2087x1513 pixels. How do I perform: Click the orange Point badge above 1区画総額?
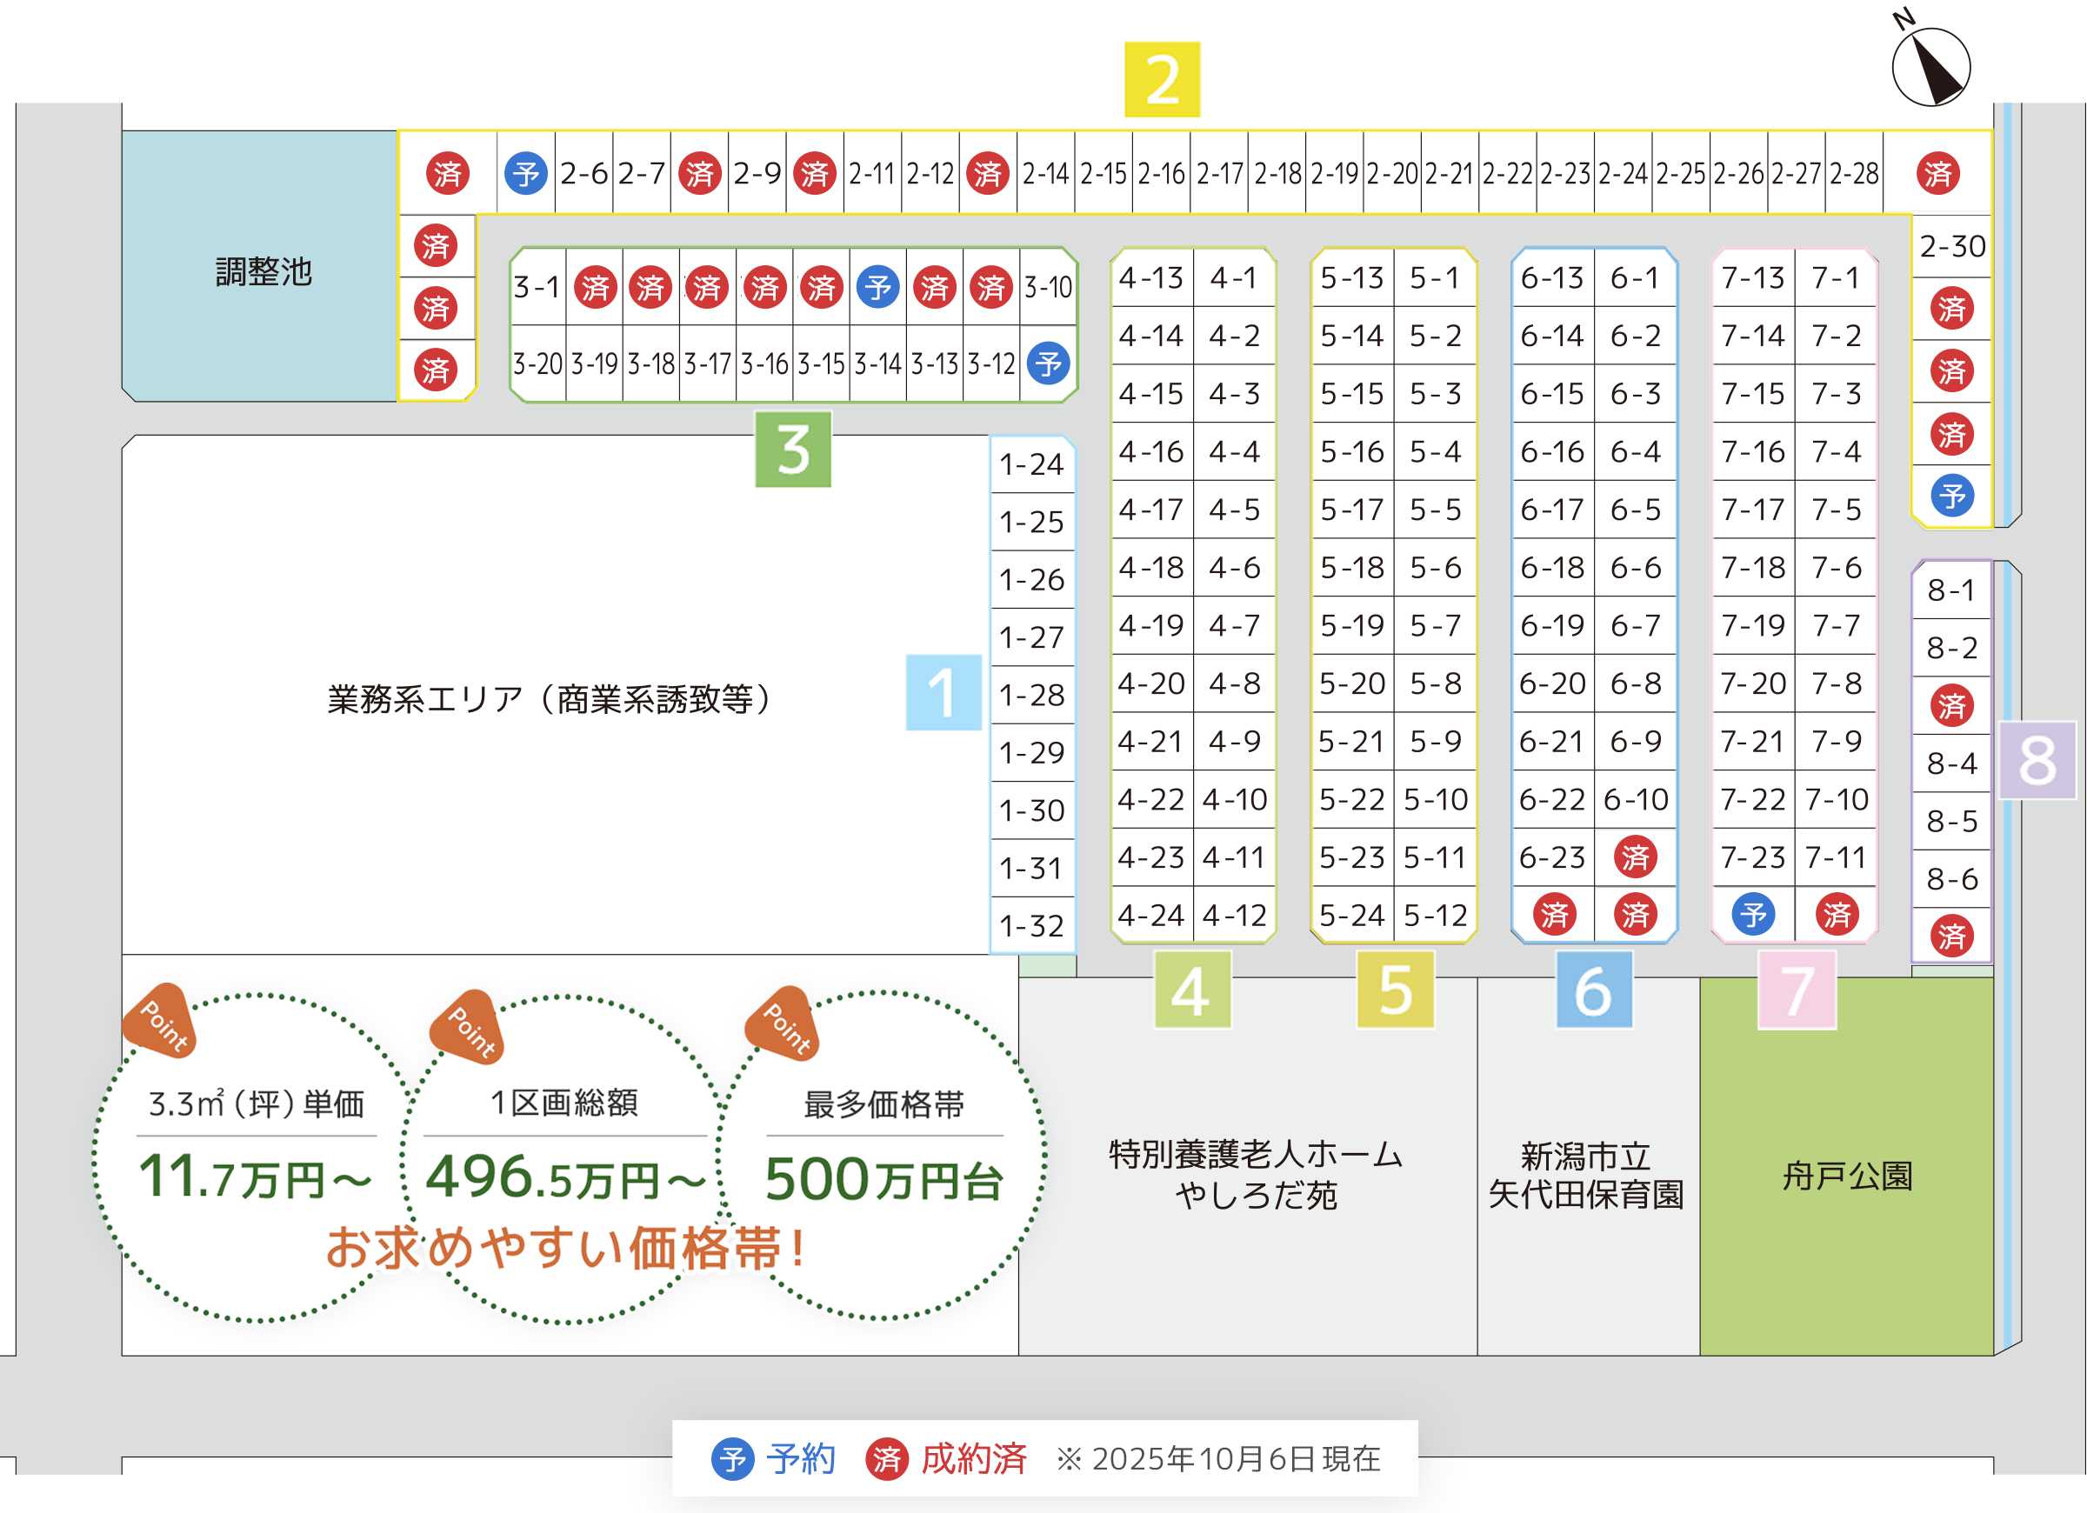click(x=471, y=1030)
